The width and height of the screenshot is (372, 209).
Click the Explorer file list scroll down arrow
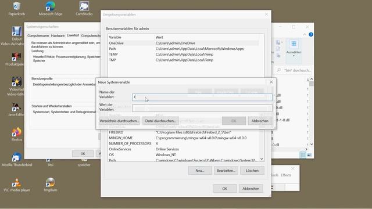point(312,145)
